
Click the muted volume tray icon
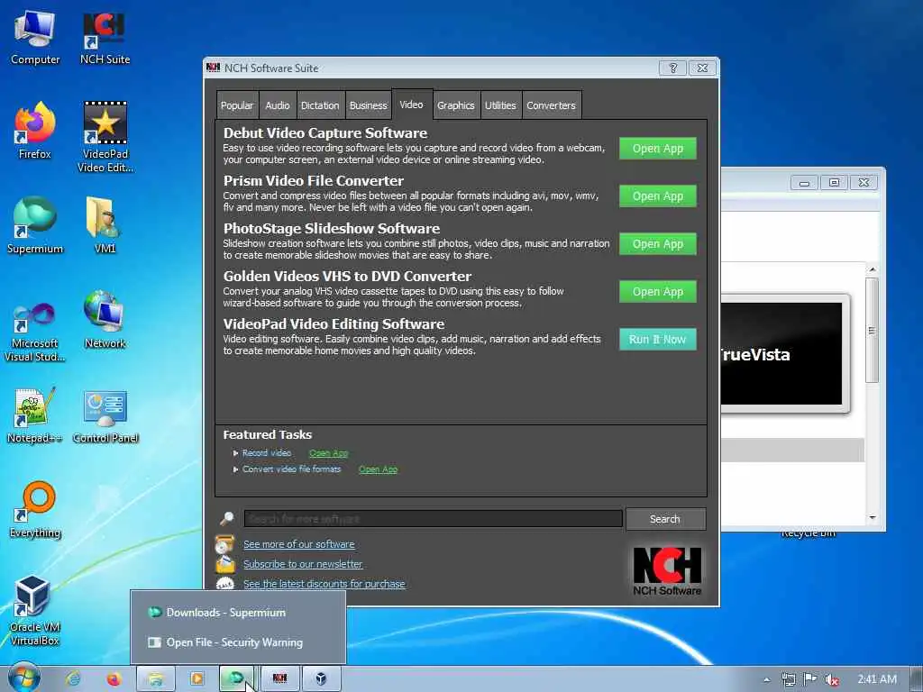click(831, 679)
